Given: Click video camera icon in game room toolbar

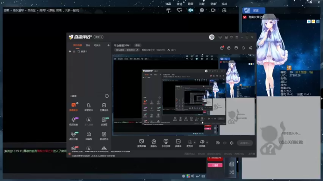Looking at the screenshot, I should pos(213,10).
